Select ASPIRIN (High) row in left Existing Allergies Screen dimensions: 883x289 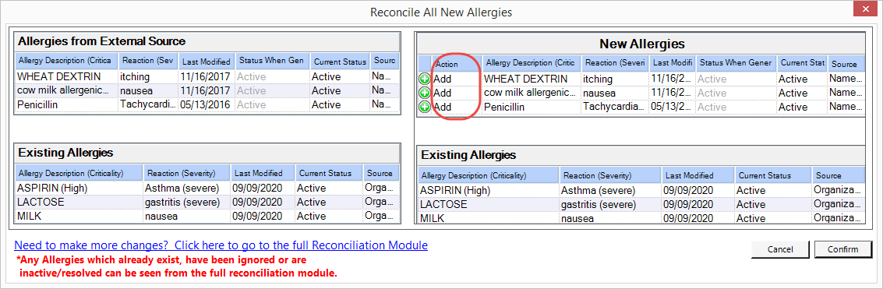point(207,189)
